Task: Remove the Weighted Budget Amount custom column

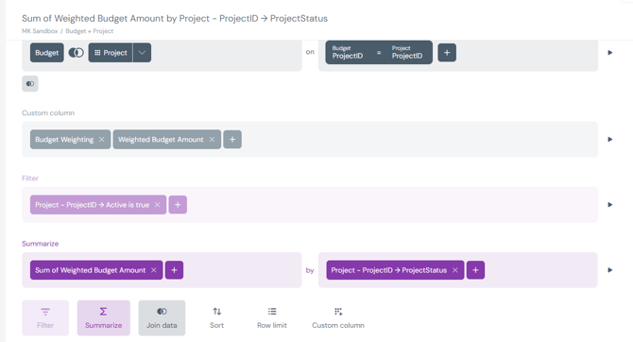Action: 212,139
